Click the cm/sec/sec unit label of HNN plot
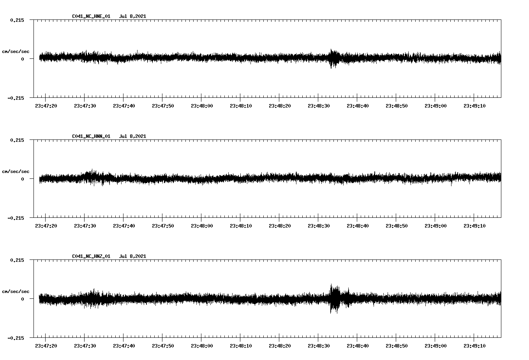This screenshot has width=529, height=360. 16,171
